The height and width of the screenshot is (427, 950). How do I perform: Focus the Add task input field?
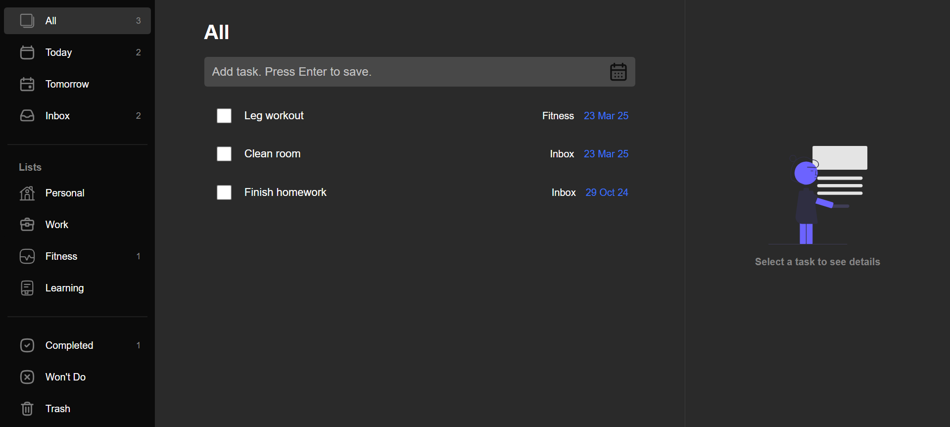(420, 72)
